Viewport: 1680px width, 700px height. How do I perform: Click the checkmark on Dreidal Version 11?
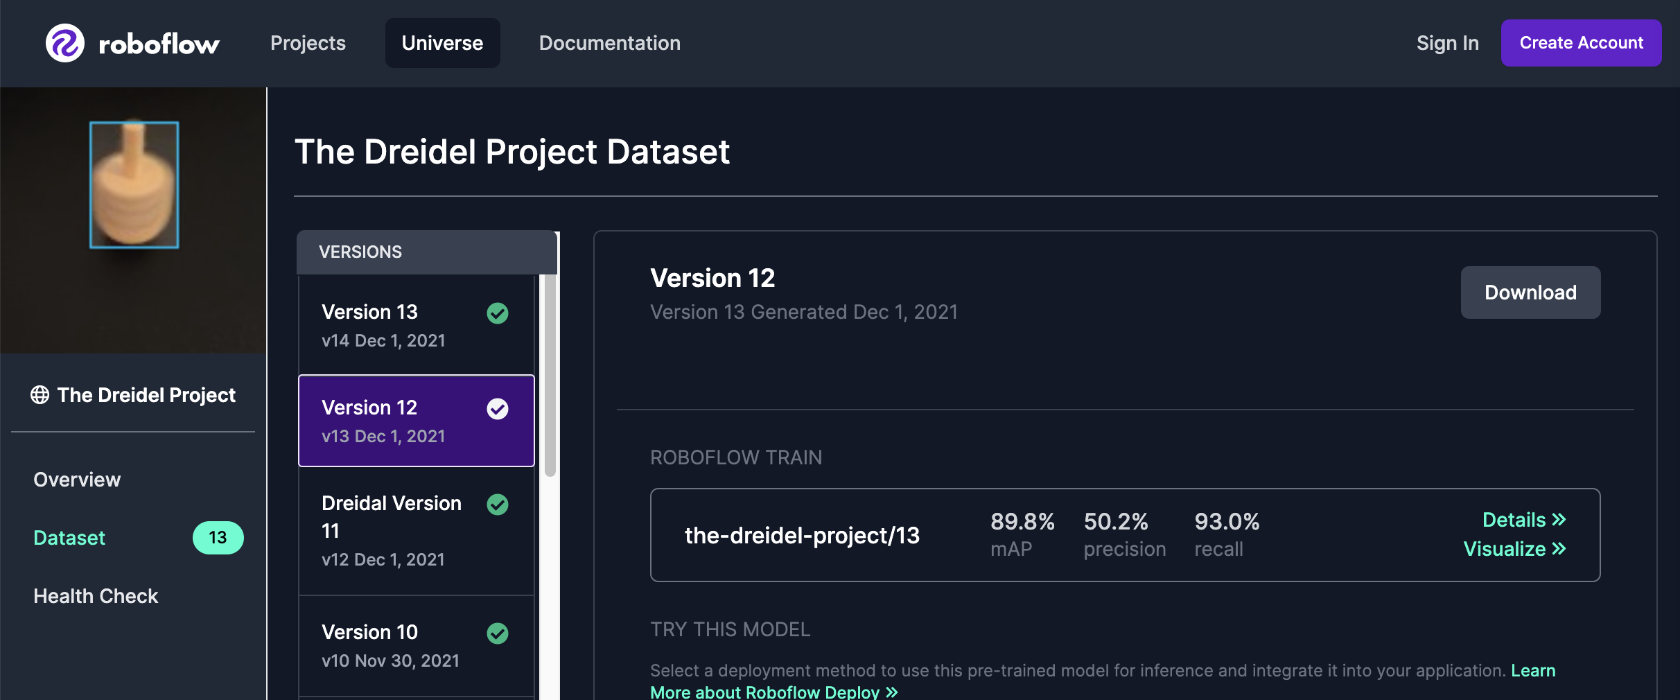click(498, 505)
